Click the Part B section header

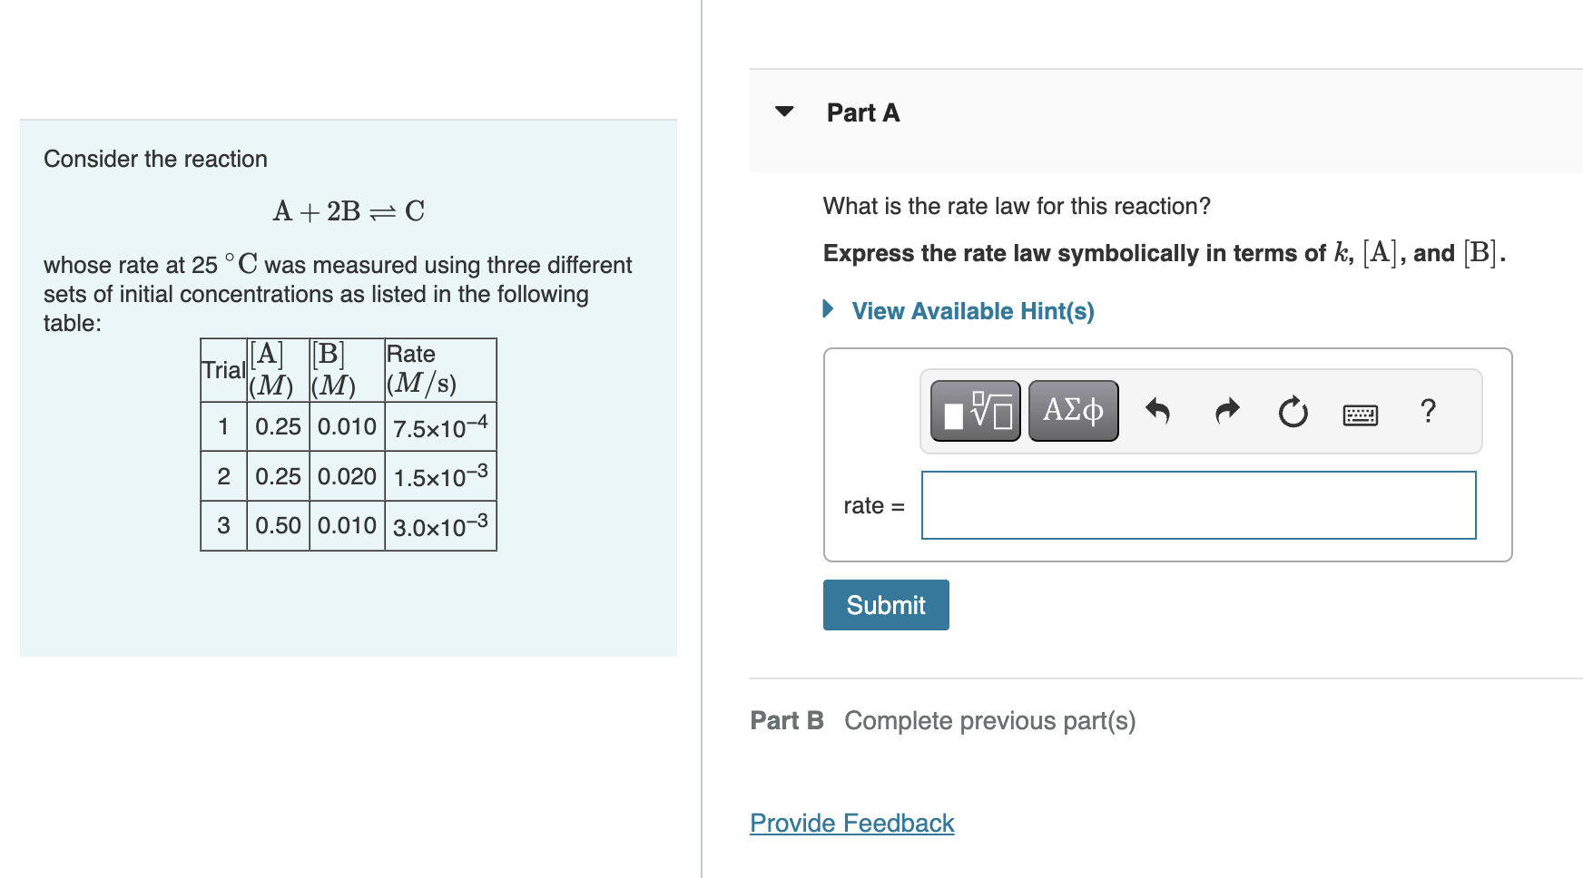tap(786, 720)
